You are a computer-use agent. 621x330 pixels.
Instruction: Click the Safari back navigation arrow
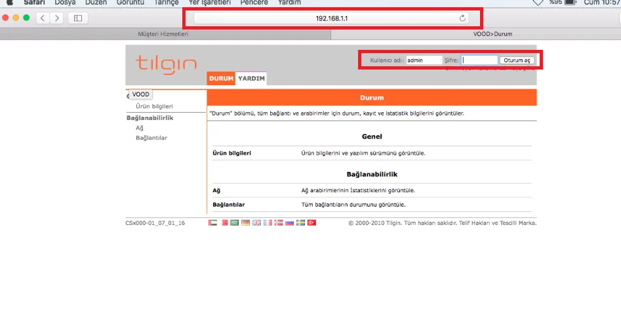43,18
